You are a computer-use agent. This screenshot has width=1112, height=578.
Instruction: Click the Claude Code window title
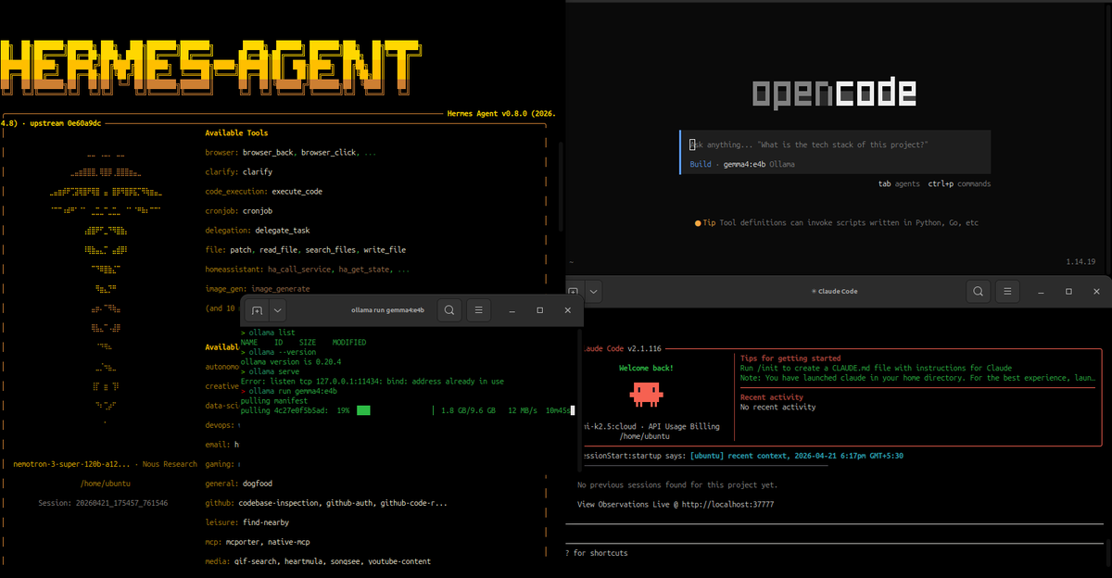coord(834,291)
